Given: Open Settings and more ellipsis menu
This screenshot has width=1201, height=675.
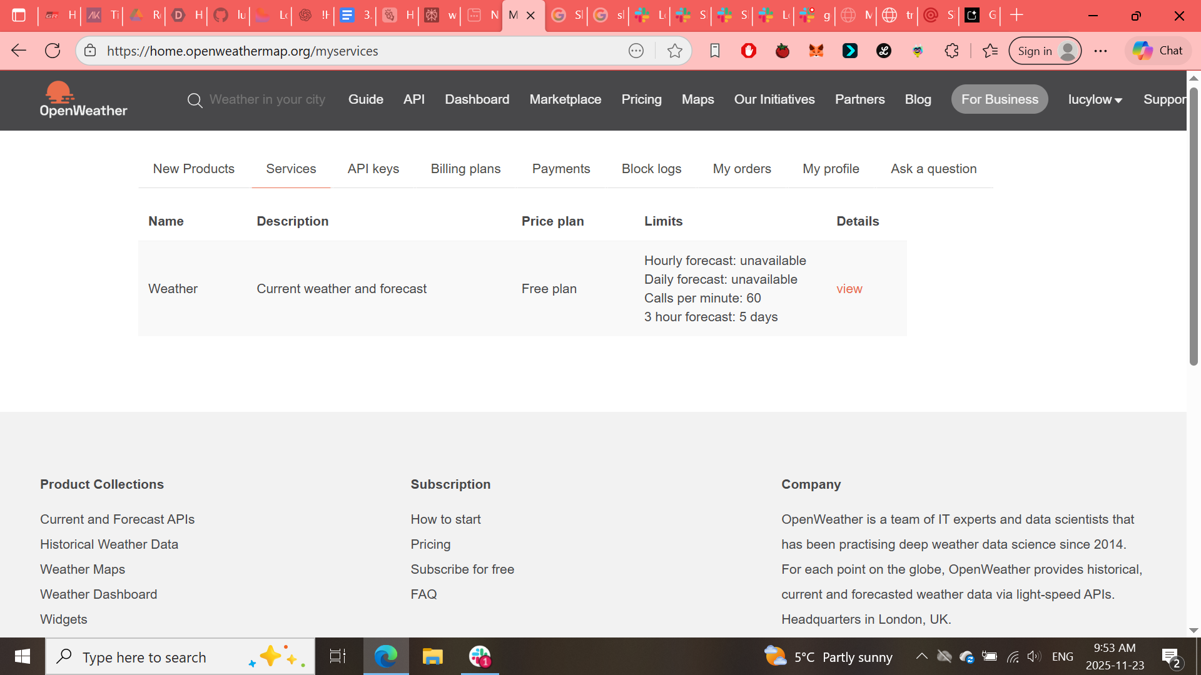Looking at the screenshot, I should pos(1100,51).
